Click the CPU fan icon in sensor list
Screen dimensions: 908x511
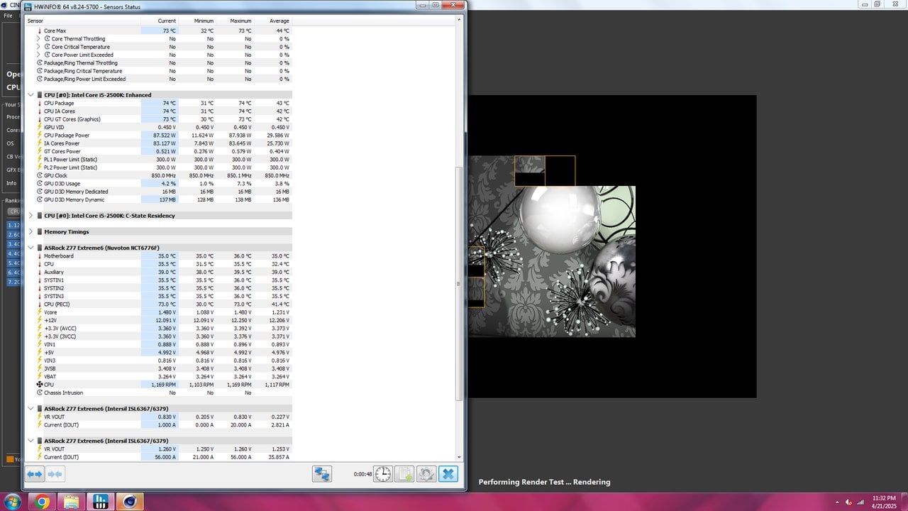pos(40,385)
